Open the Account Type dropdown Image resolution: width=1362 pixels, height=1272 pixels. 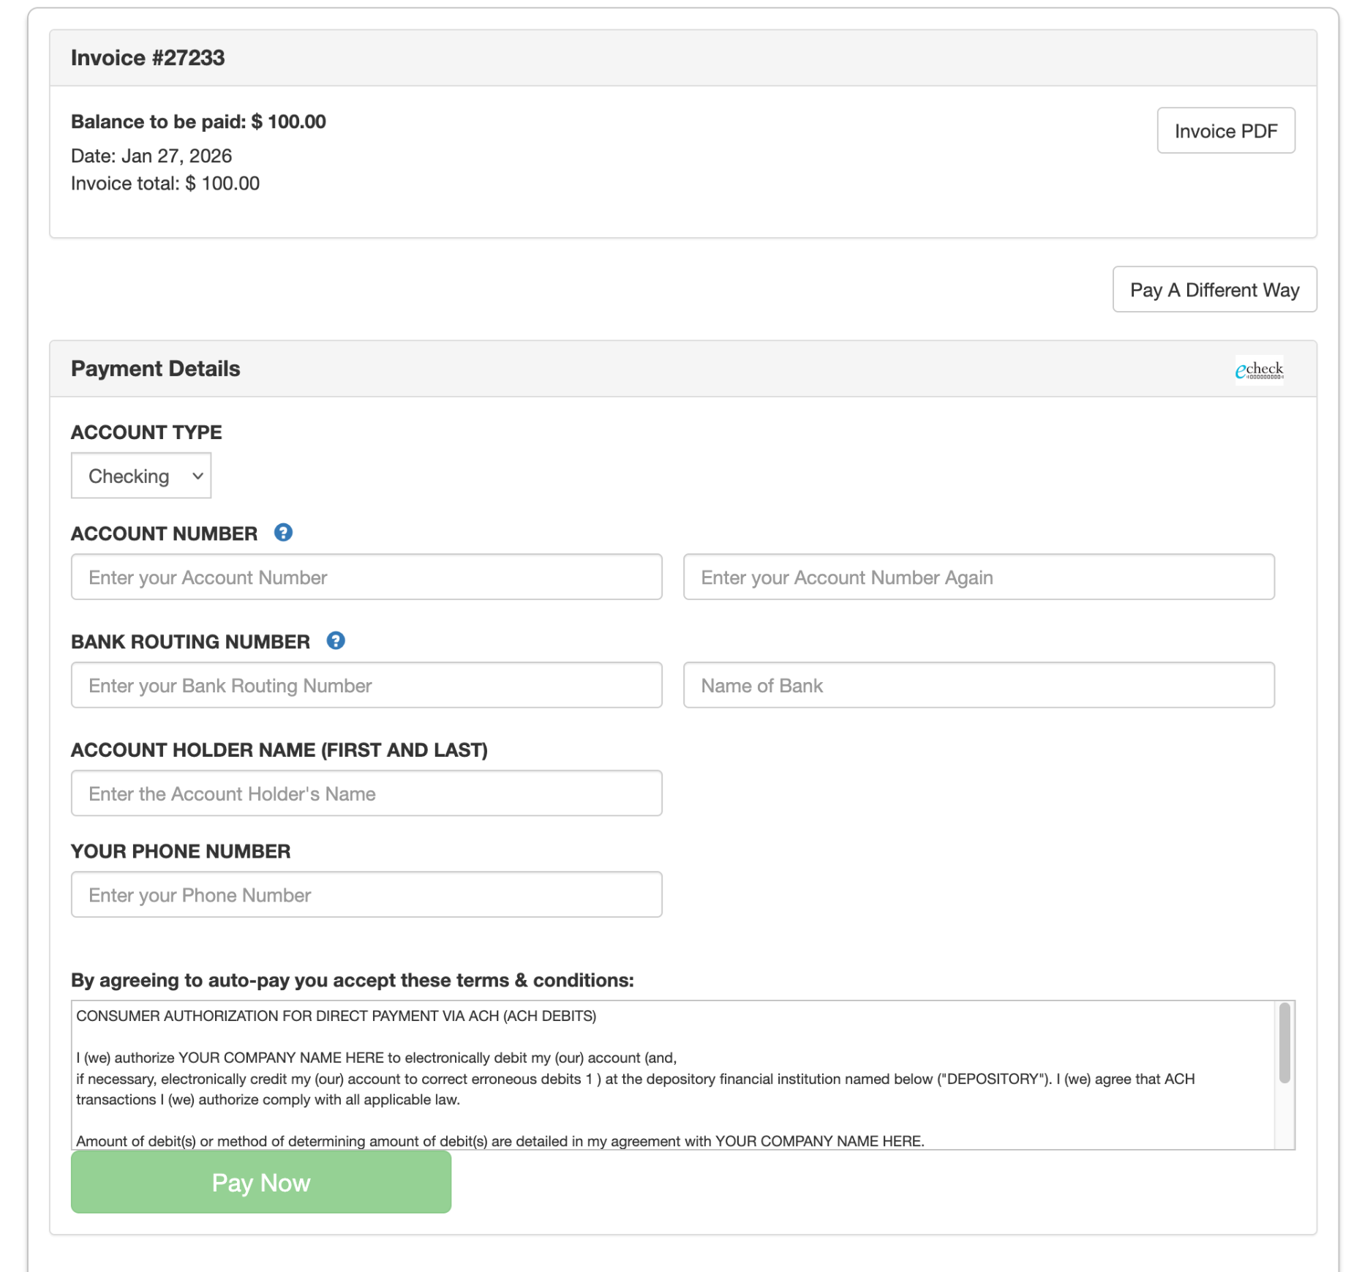141,476
